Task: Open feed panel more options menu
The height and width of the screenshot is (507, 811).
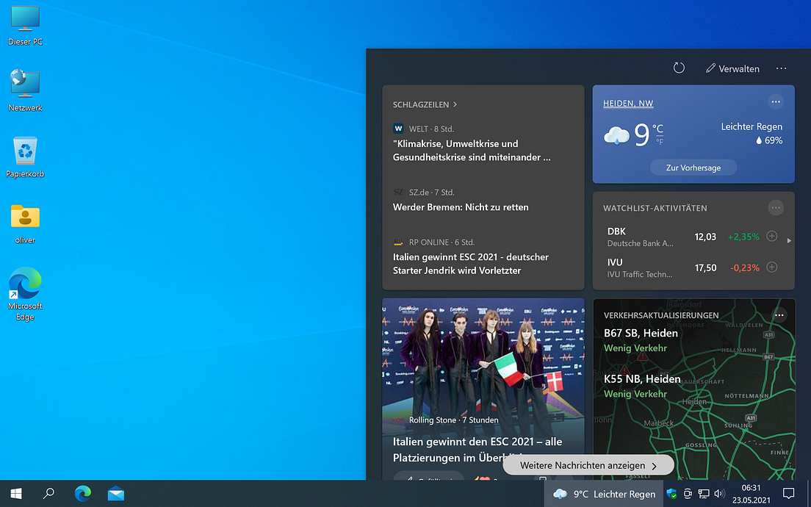Action: point(781,68)
